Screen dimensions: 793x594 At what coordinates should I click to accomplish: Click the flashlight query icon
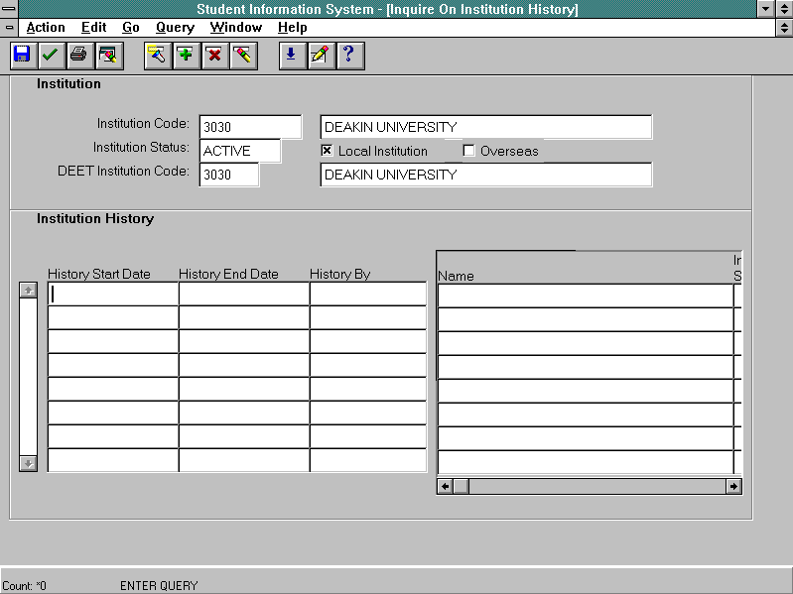coord(157,56)
